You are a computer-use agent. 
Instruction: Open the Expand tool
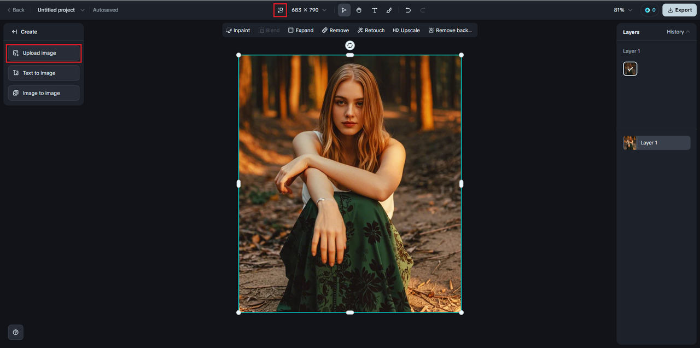pyautogui.click(x=301, y=30)
